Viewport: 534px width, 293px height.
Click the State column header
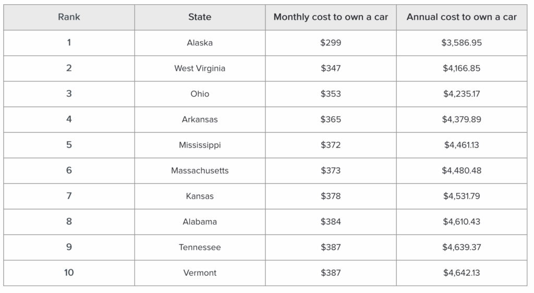[x=200, y=17]
